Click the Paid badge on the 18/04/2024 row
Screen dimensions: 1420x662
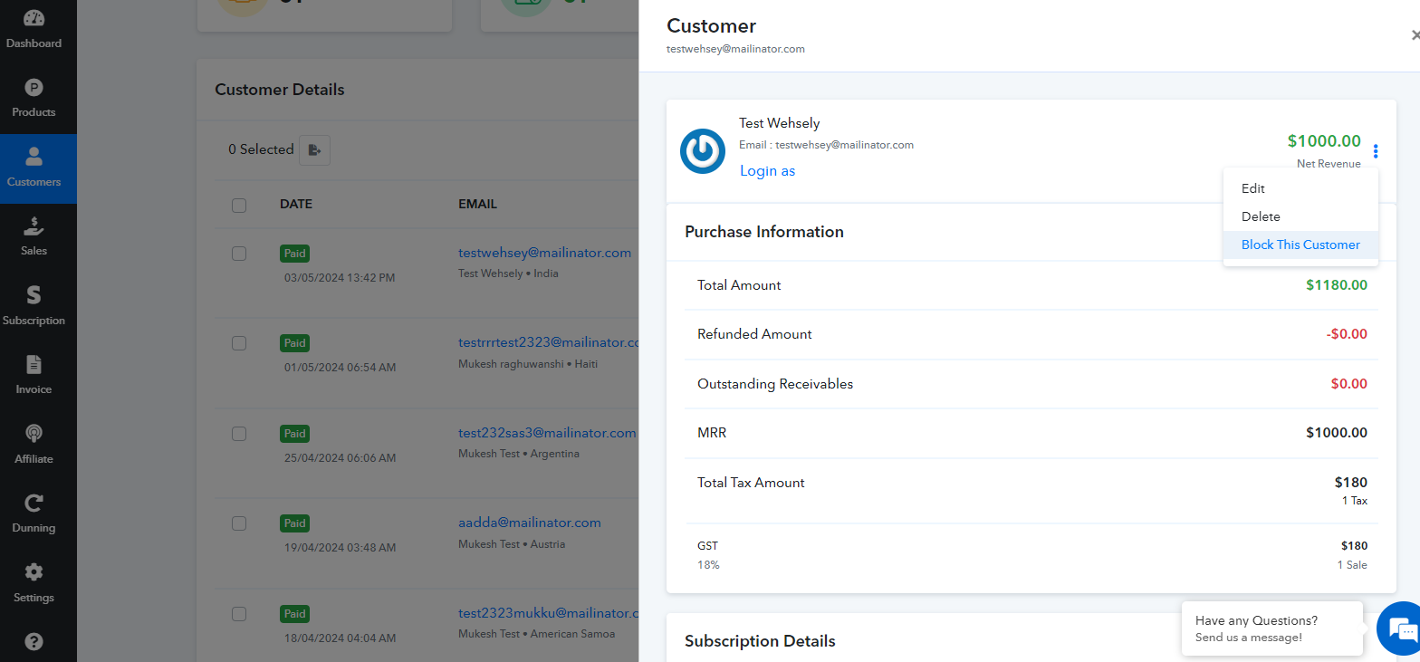pyautogui.click(x=295, y=614)
